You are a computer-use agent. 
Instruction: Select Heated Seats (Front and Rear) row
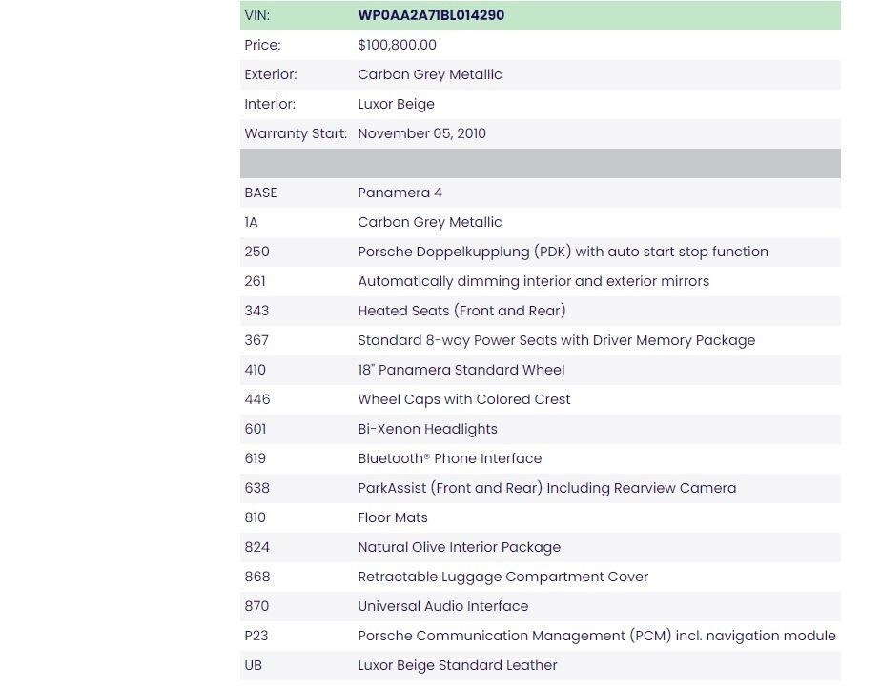pos(541,311)
